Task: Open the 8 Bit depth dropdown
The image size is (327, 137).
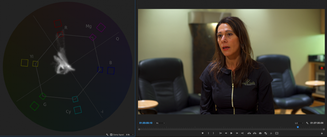Action: coord(129,134)
